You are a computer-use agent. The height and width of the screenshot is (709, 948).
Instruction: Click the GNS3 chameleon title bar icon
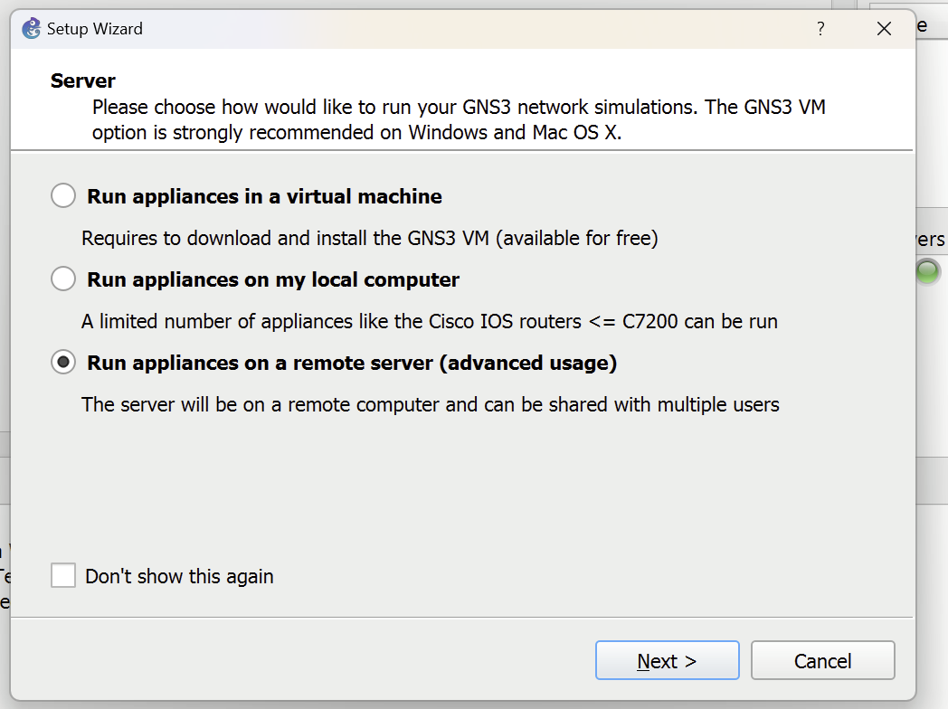[x=31, y=28]
